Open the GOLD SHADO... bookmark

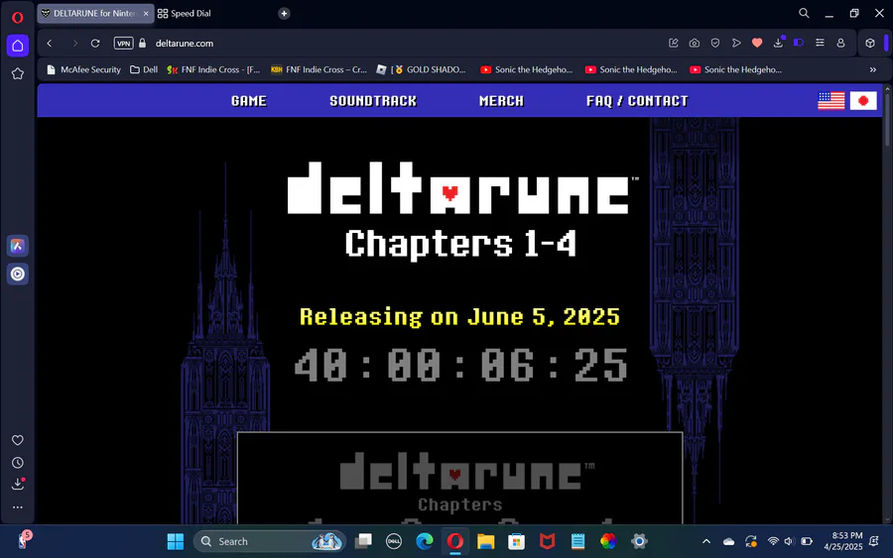[422, 69]
